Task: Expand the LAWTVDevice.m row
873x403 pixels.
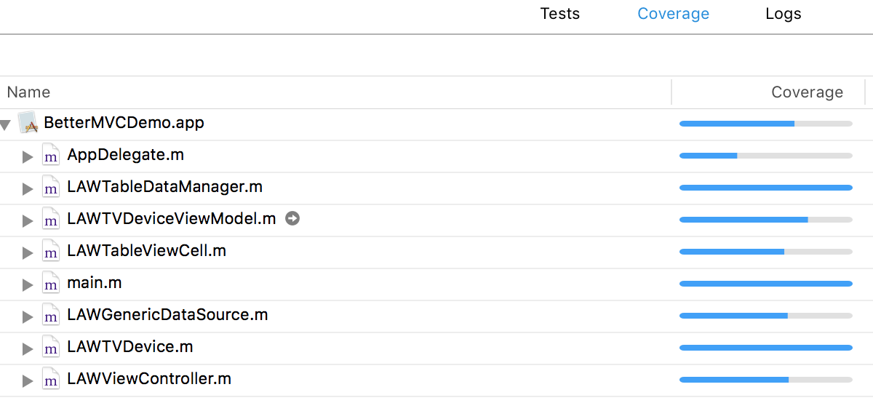Action: click(28, 348)
